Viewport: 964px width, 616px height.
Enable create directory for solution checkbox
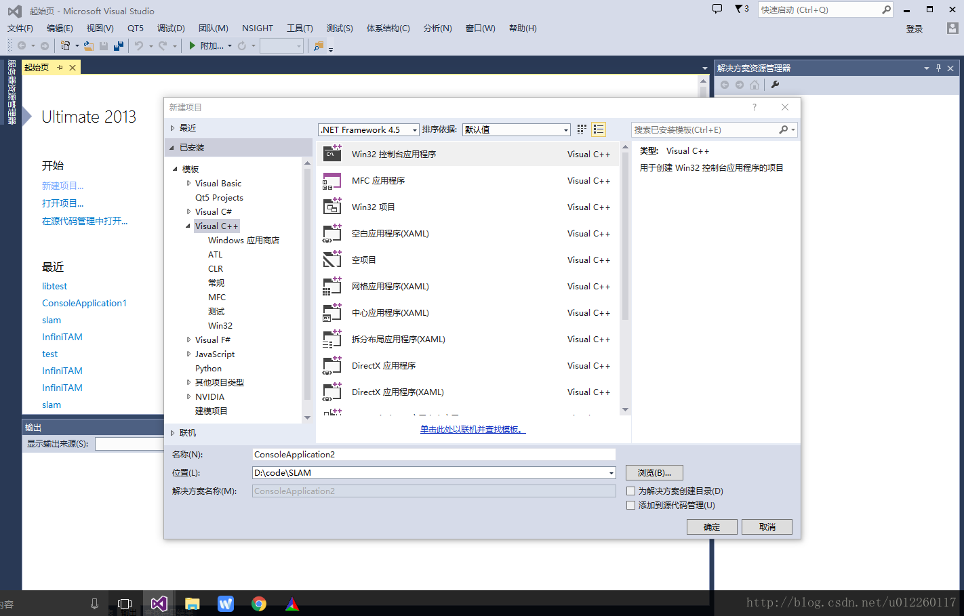tap(631, 491)
